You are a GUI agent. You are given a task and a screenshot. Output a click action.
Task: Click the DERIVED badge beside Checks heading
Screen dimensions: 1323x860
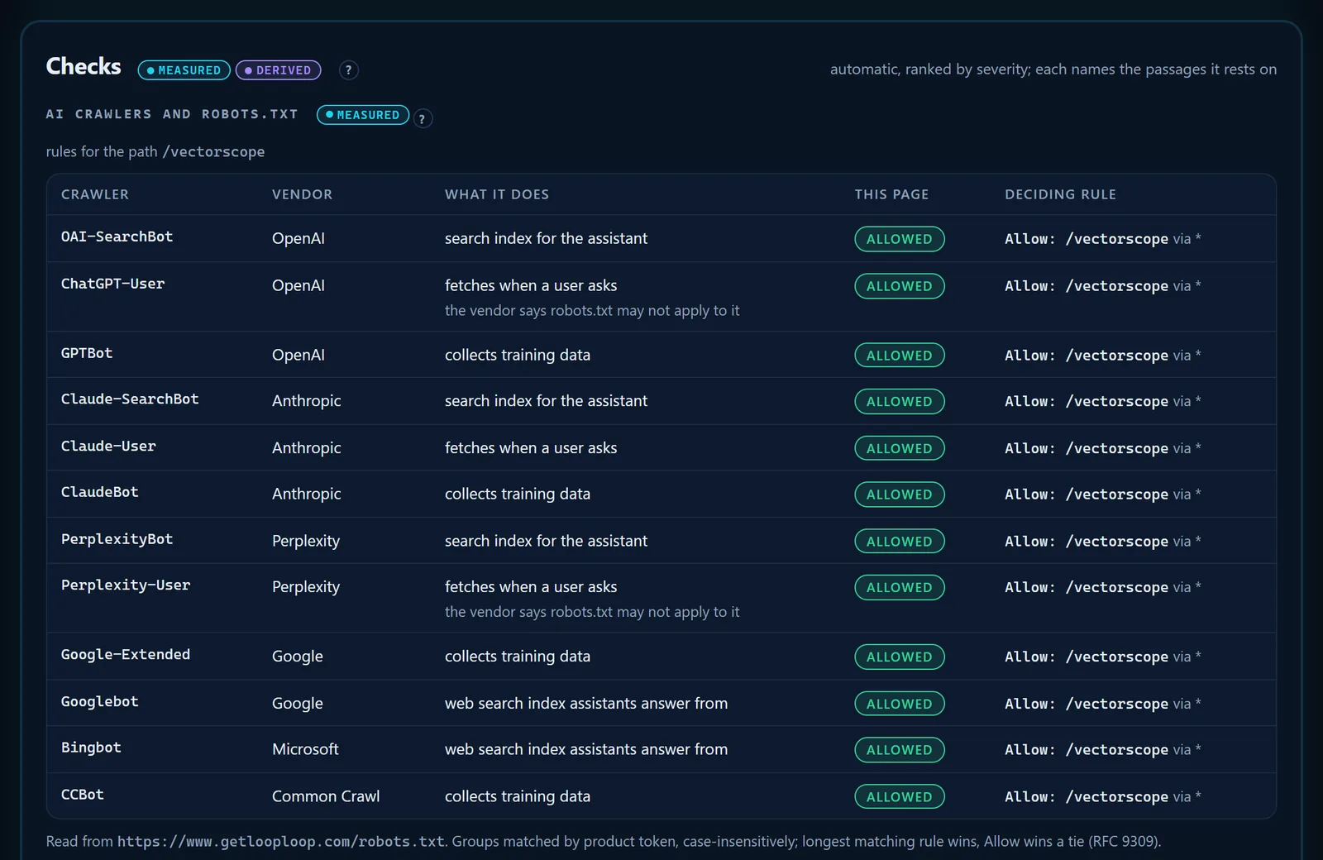278,70
